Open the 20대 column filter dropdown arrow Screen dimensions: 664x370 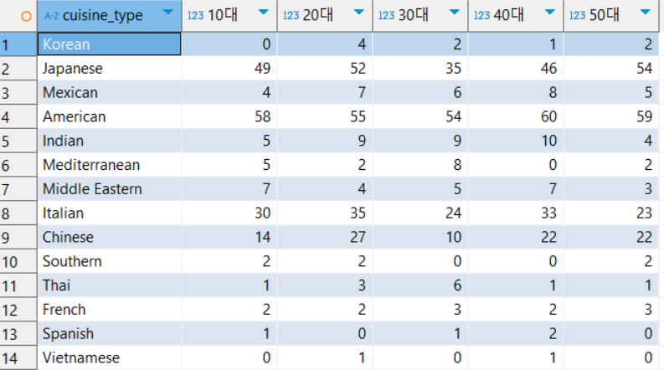358,12
